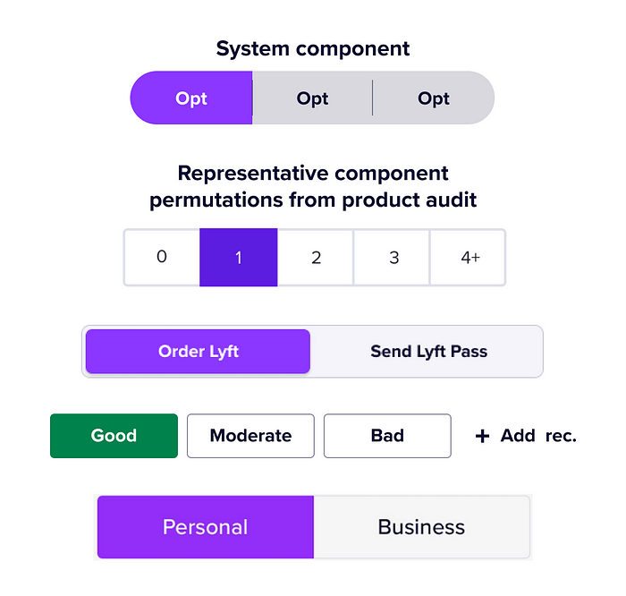Click the Representative component permutations heading

[313, 186]
